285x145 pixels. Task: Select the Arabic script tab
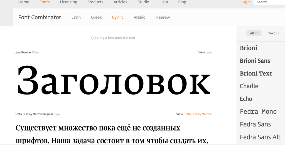(x=139, y=17)
